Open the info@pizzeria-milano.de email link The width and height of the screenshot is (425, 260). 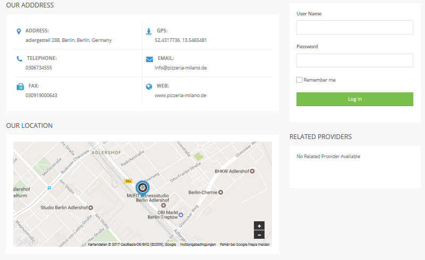(x=181, y=68)
